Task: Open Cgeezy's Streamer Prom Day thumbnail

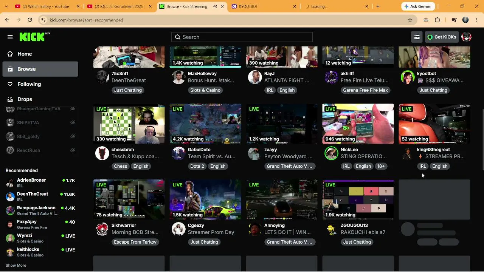Action: [205, 200]
